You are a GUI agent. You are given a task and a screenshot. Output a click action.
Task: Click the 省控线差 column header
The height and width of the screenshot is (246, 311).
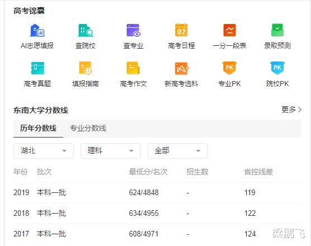point(259,172)
